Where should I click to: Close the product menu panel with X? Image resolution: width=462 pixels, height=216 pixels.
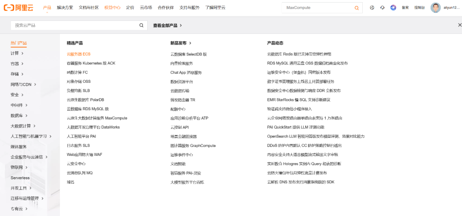459,25
